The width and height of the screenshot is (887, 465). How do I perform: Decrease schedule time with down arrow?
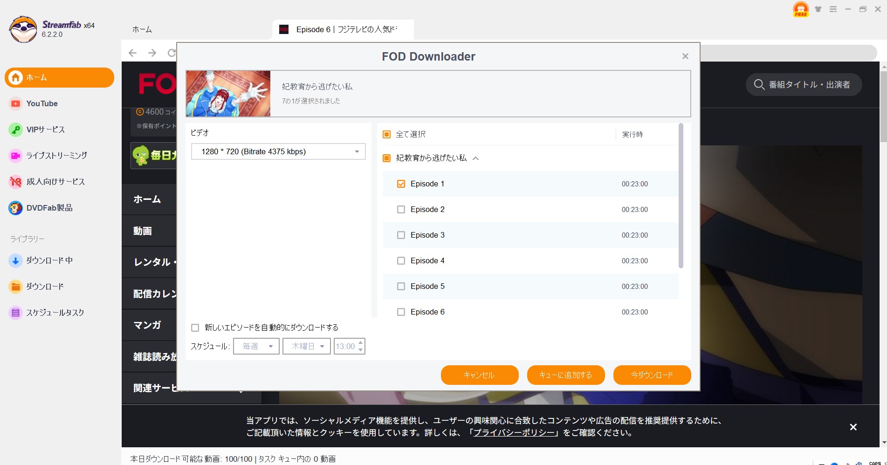[x=361, y=350]
